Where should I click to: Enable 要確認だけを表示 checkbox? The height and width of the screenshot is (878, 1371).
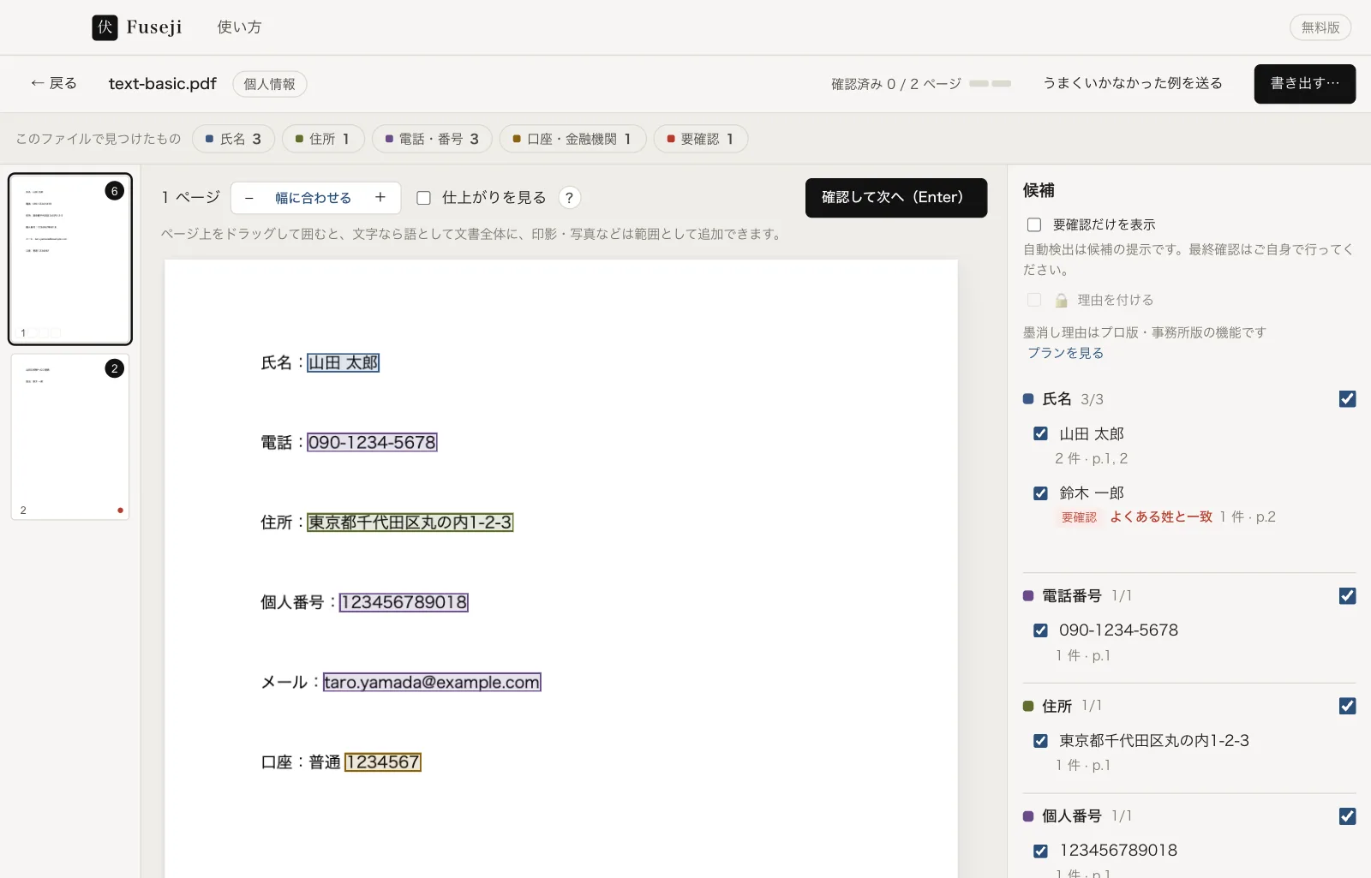coord(1034,224)
